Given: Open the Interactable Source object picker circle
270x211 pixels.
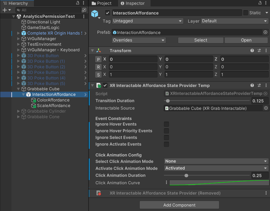Looking at the screenshot, I should (266, 108).
